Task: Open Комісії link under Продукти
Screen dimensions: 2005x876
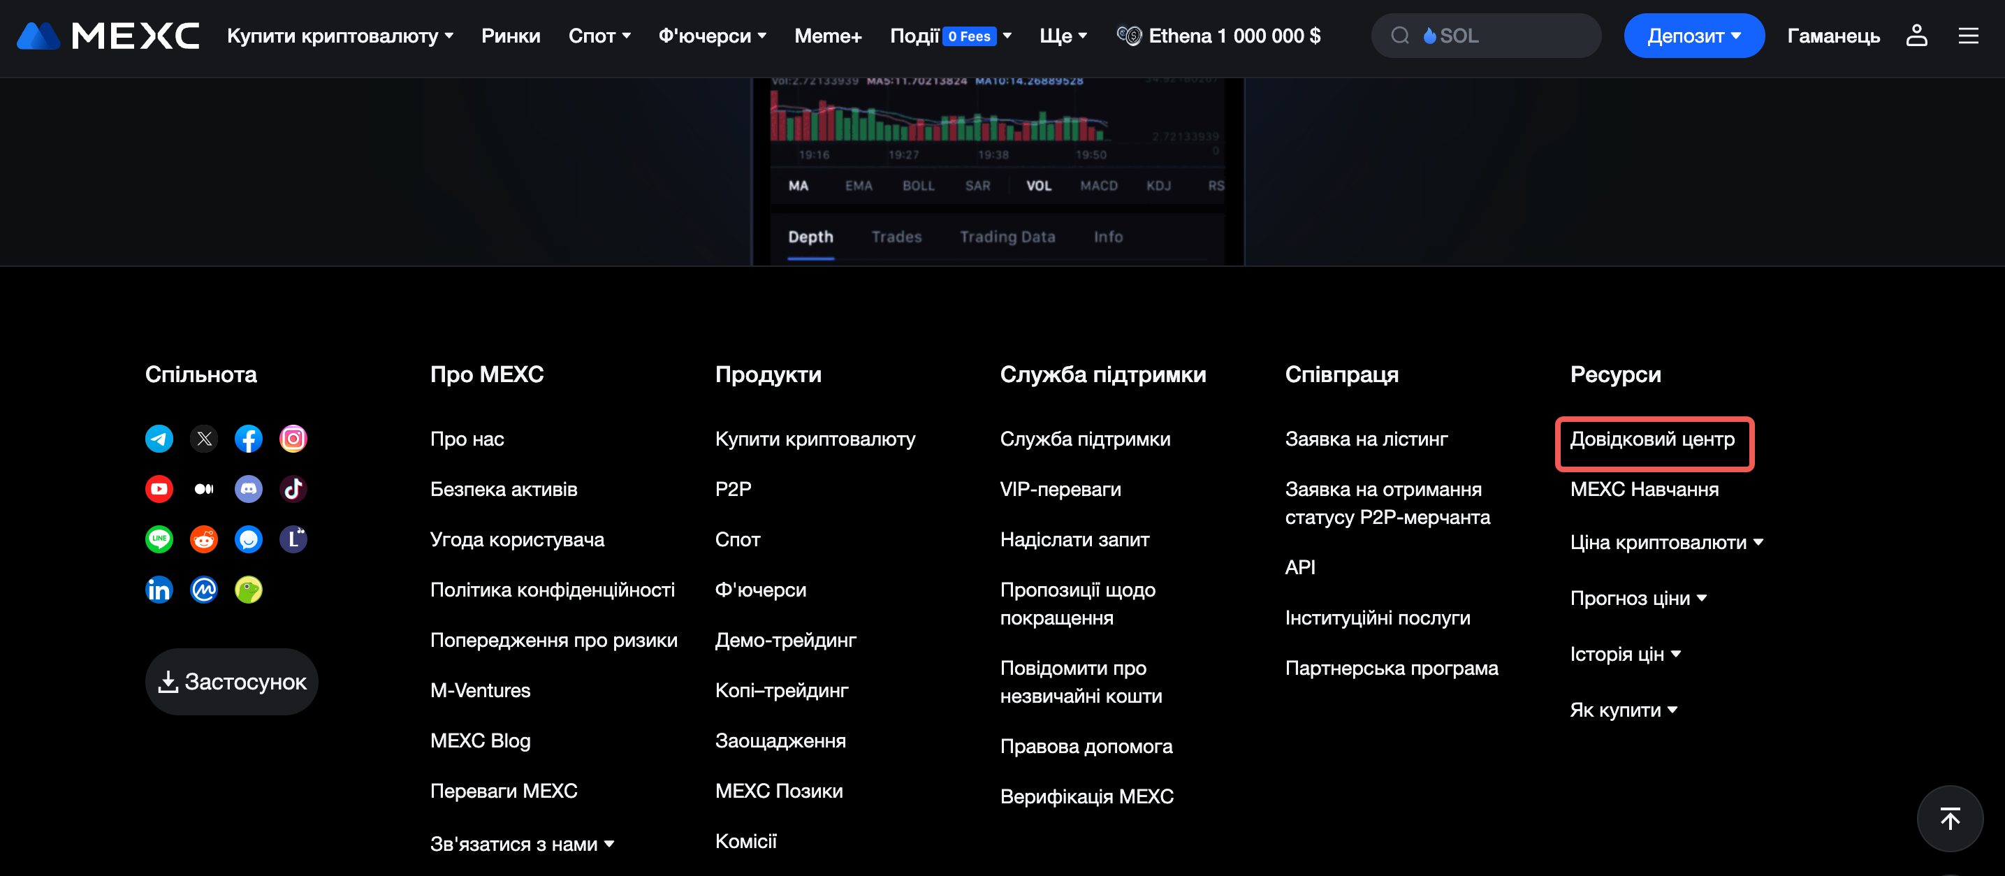Action: pos(745,841)
